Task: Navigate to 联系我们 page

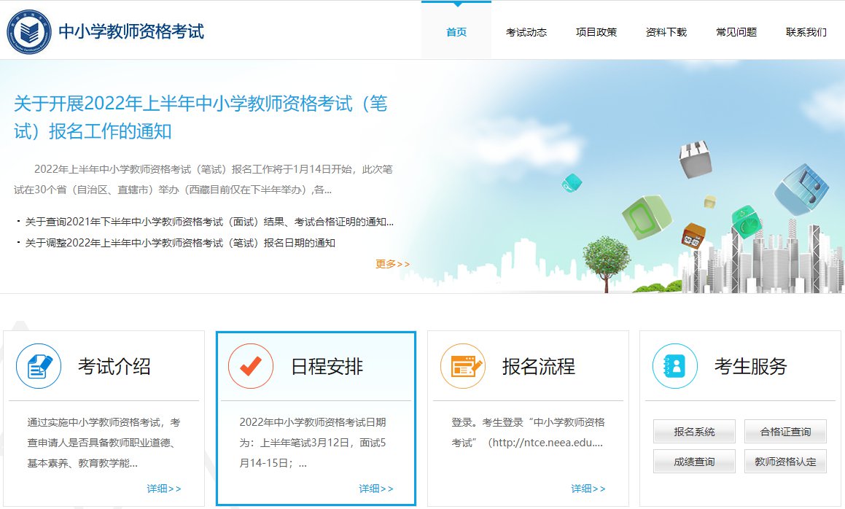Action: 806,32
